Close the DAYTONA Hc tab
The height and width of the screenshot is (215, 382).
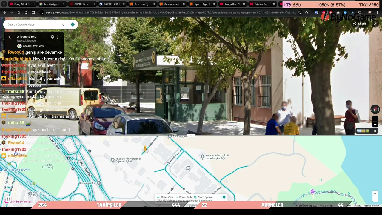(x=94, y=4)
